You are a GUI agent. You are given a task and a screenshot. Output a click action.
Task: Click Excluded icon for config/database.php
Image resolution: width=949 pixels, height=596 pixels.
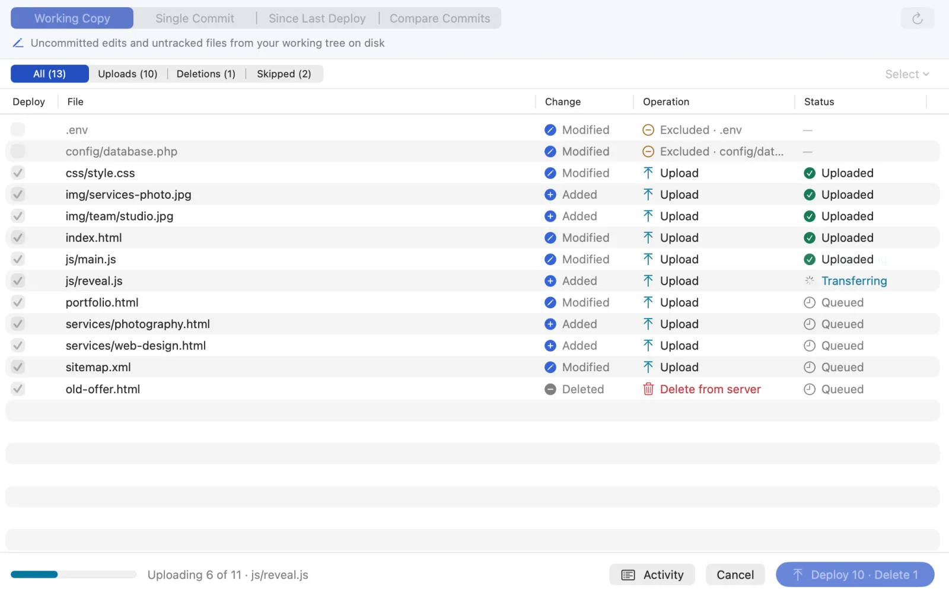click(648, 152)
